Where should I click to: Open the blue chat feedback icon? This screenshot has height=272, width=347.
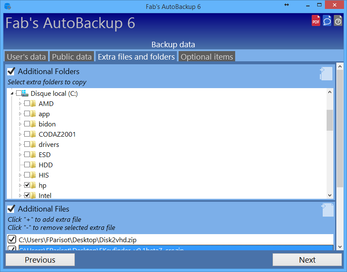point(327,20)
